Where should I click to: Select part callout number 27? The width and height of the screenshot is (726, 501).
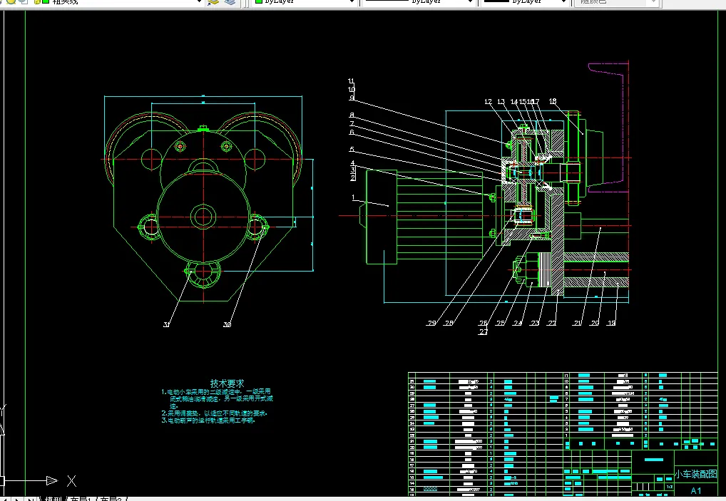click(x=484, y=331)
